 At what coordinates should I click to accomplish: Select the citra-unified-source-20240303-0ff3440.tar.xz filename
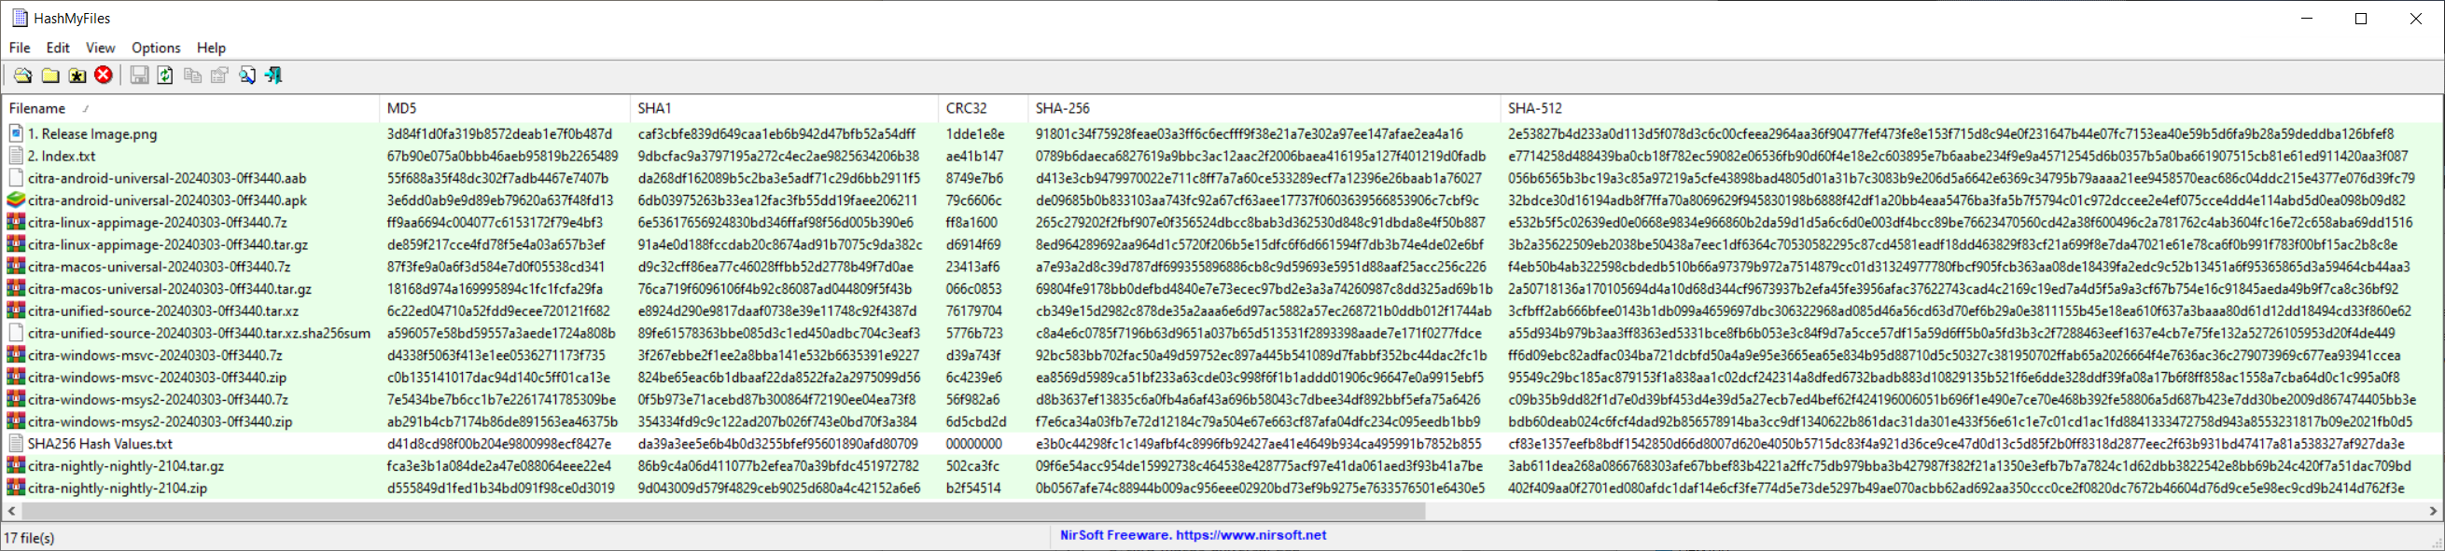(163, 311)
